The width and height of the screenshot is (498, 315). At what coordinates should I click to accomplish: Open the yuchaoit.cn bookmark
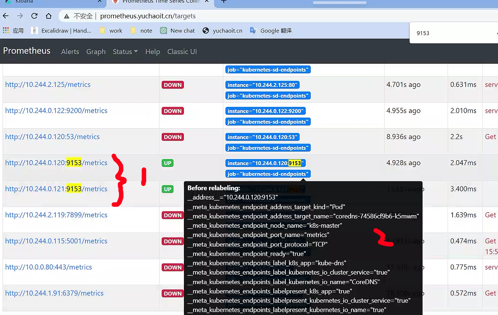(222, 31)
